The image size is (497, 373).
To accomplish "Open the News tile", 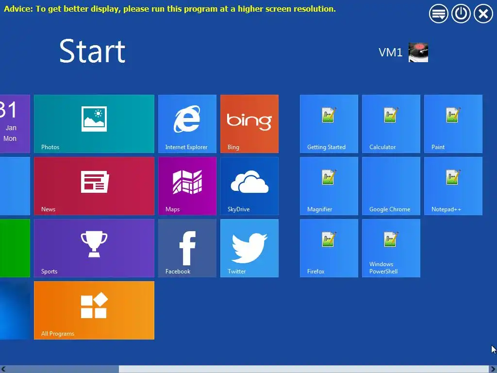I will [x=94, y=186].
